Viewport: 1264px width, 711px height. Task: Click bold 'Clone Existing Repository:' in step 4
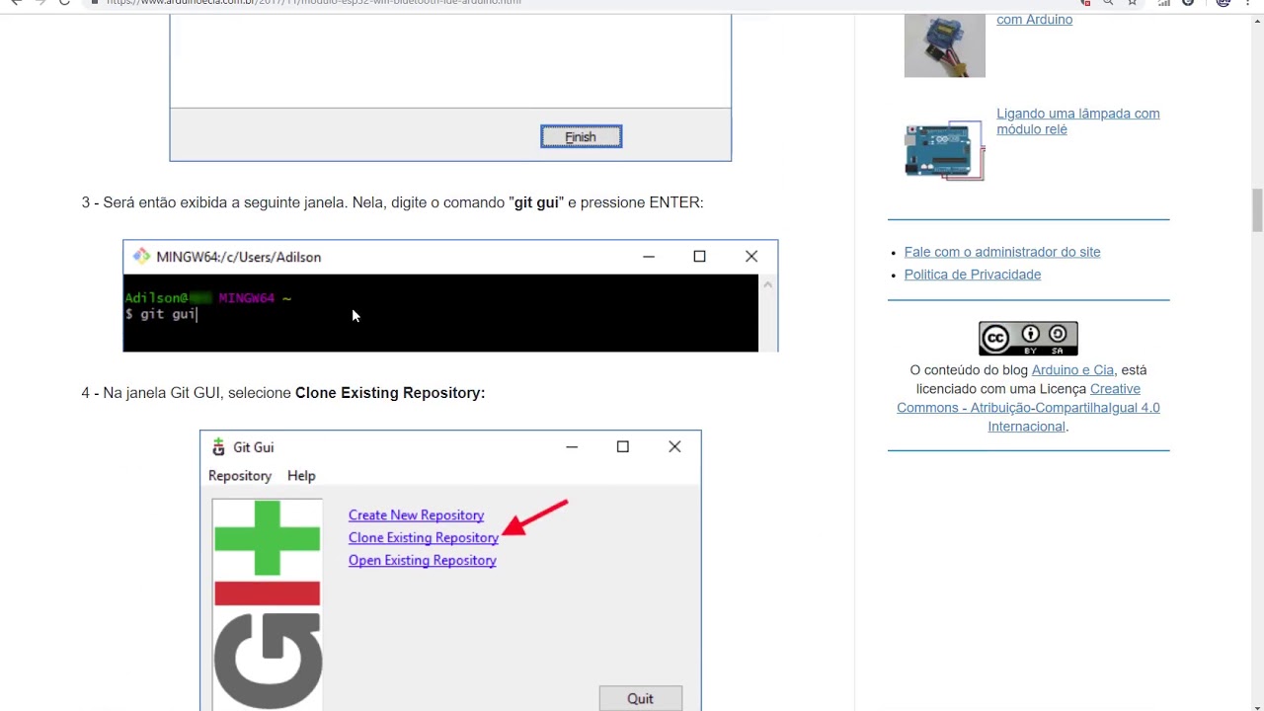pyautogui.click(x=390, y=393)
